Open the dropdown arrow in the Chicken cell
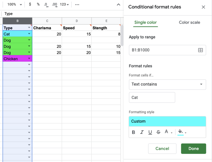The image size is (212, 162). click(29, 58)
